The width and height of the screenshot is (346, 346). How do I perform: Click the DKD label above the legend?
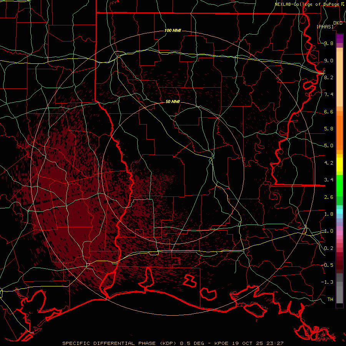tap(338, 23)
